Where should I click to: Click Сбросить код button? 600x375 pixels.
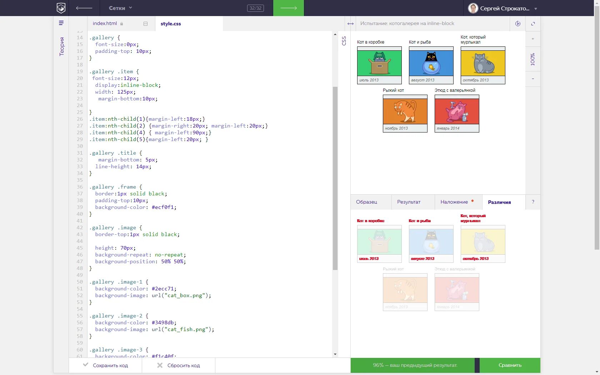(179, 365)
